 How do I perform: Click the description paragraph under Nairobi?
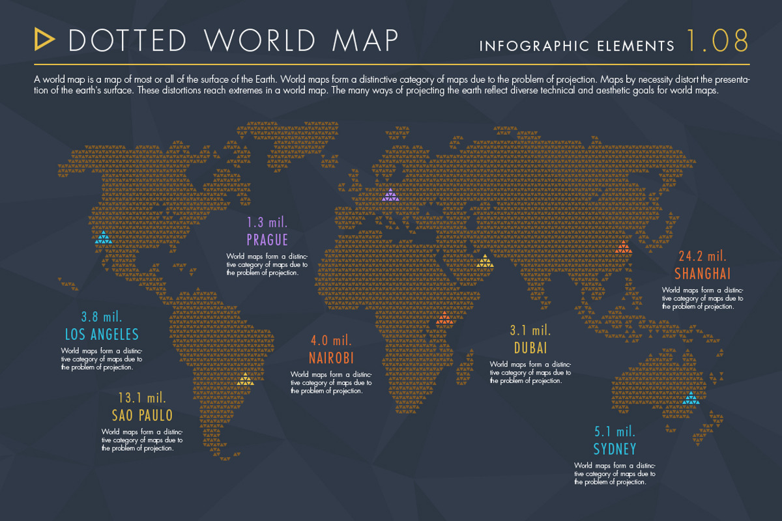pyautogui.click(x=331, y=382)
